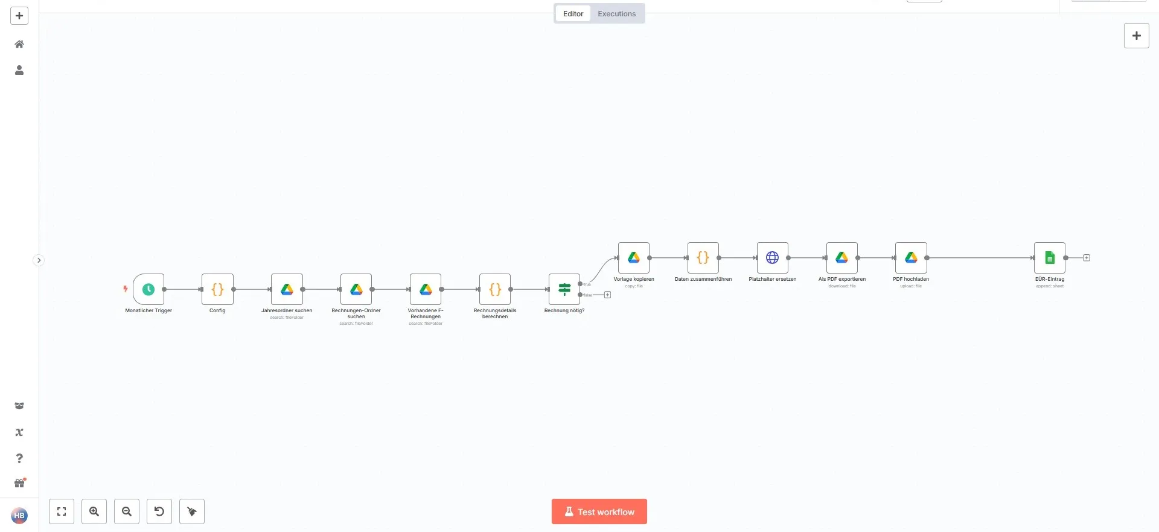This screenshot has width=1159, height=532.
Task: Click the sidebar create new plus button
Action: point(19,16)
